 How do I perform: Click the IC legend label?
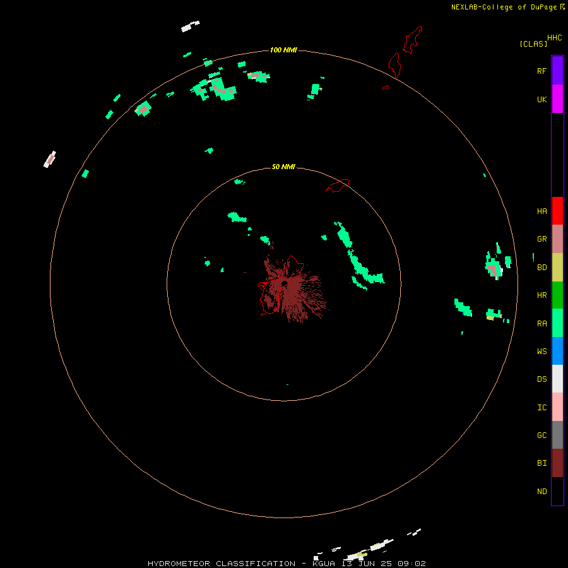(541, 408)
